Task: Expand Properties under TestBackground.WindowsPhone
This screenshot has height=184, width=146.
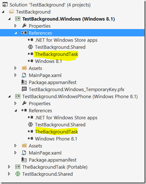Action: click(16, 103)
